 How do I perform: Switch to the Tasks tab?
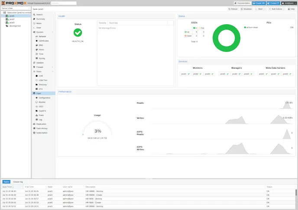tap(6, 182)
